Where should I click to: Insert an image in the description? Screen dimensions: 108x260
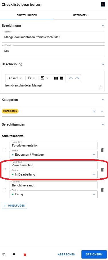point(61,78)
